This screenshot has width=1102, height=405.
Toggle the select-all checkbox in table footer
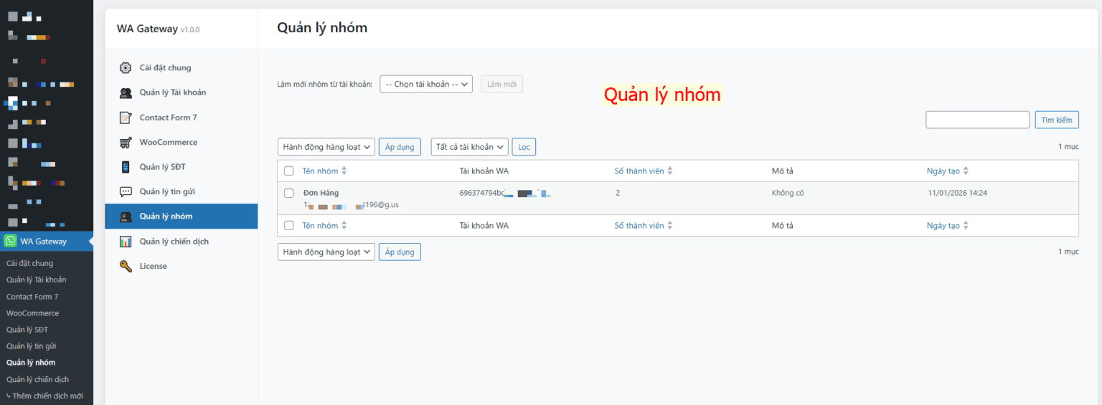click(288, 225)
